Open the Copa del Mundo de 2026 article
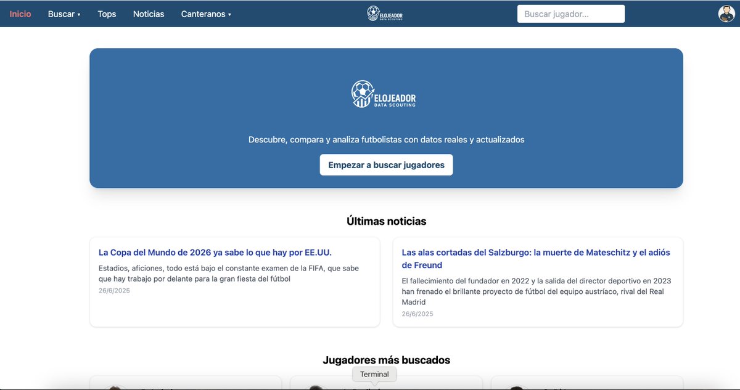The image size is (740, 390). [x=215, y=251]
